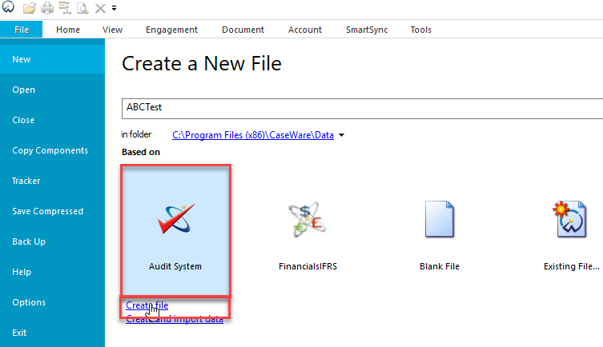Viewport: 603px width, 347px height.
Task: Click the X close icon in quick toolbar
Action: 100,9
